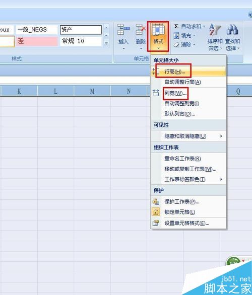
Task: Expand AutoSum (自动求和) dropdown arrow
Action: point(204,26)
